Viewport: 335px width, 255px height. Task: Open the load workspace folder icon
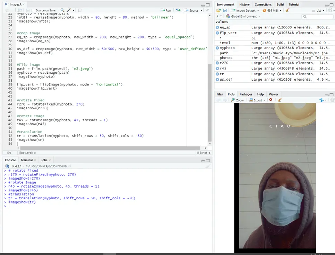[218, 10]
